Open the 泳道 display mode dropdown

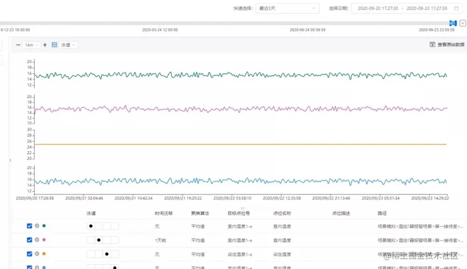(69, 45)
